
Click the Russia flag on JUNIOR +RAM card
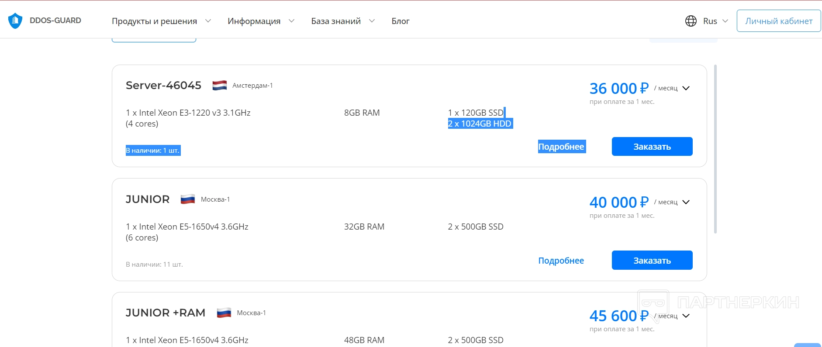tap(224, 313)
